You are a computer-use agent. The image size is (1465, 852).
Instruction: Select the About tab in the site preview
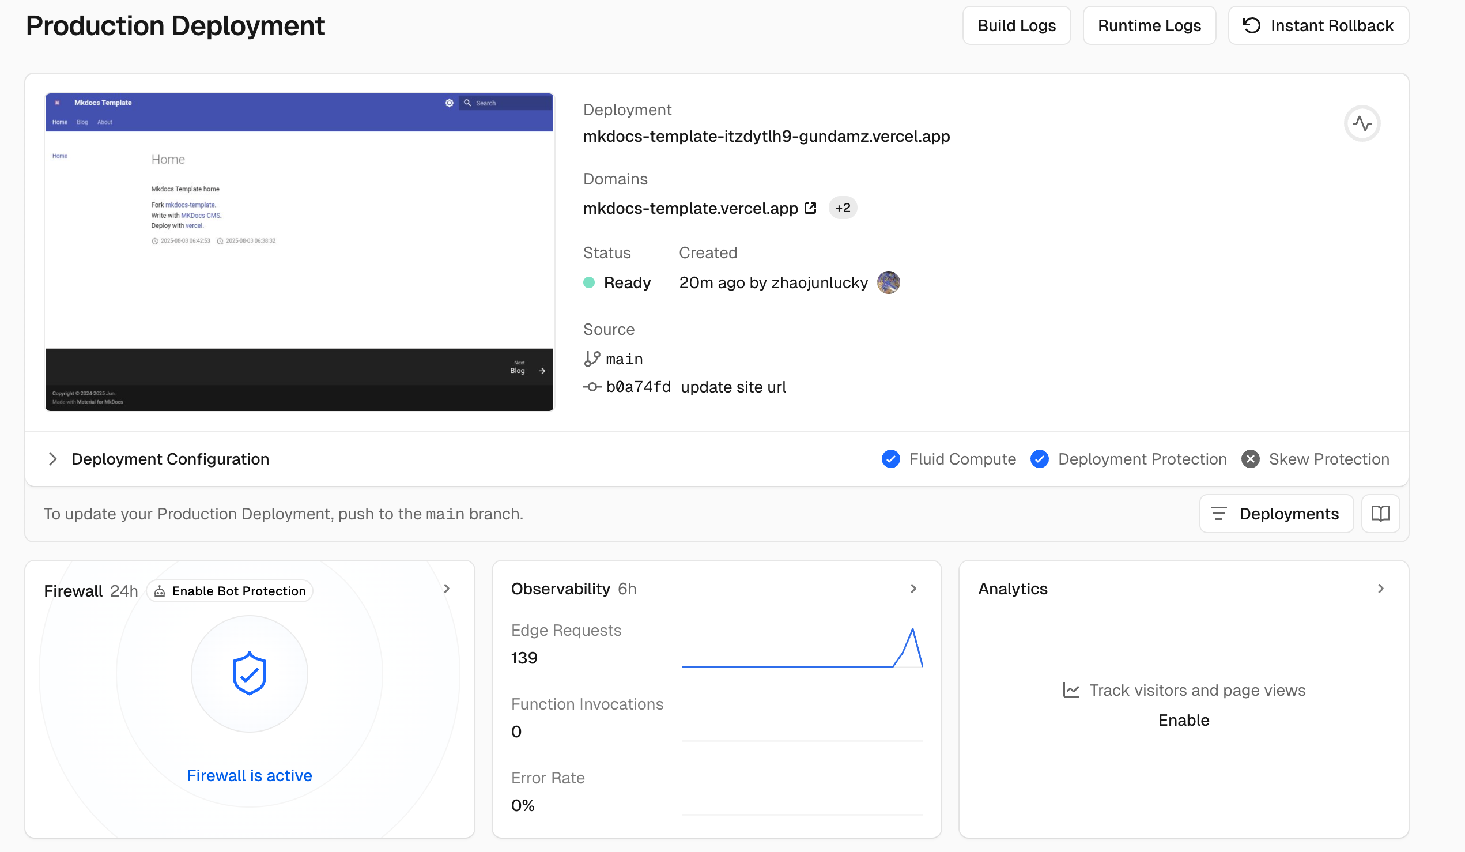105,122
